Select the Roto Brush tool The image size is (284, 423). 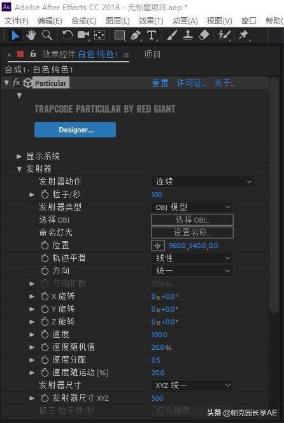[x=224, y=36]
